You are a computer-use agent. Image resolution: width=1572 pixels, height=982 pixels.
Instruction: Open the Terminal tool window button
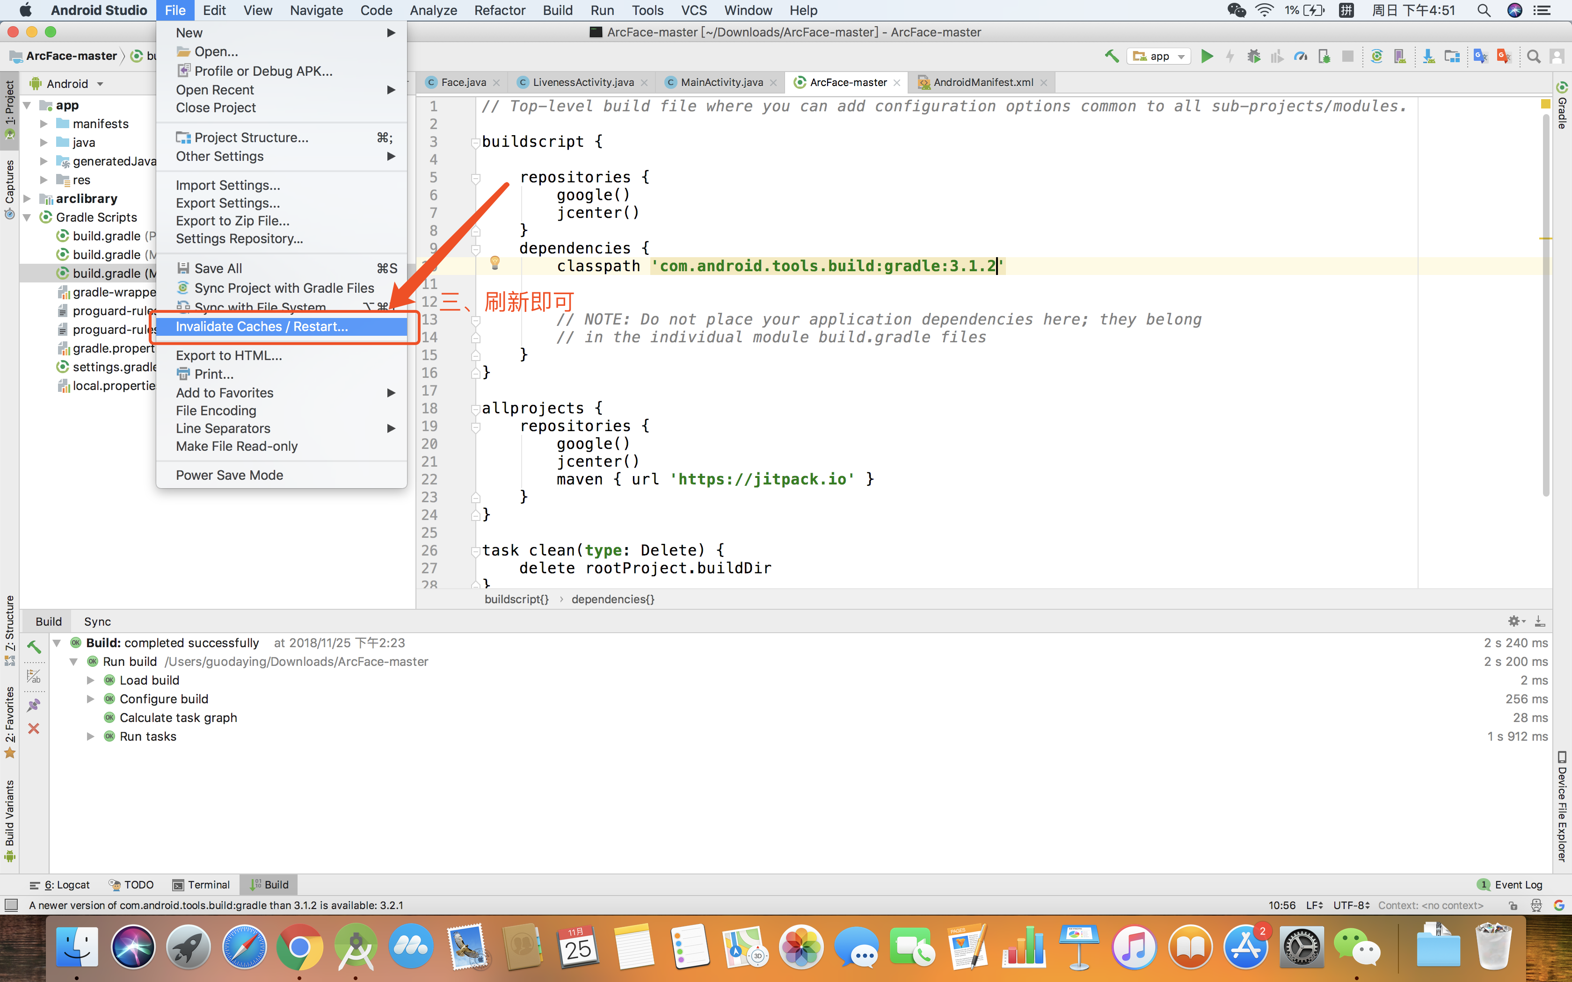pos(201,885)
